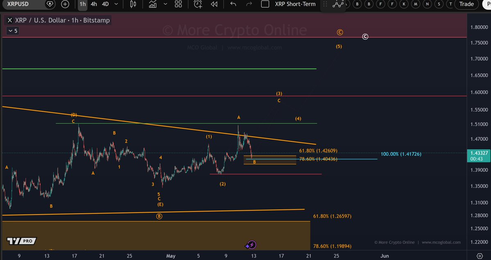Screen dimensions: 491x260
Task: Click the S circle shortcut in the toolbar
Action: 439,4
